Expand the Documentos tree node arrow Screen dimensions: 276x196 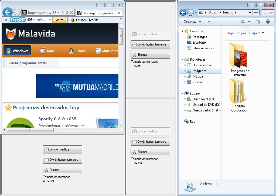click(185, 65)
